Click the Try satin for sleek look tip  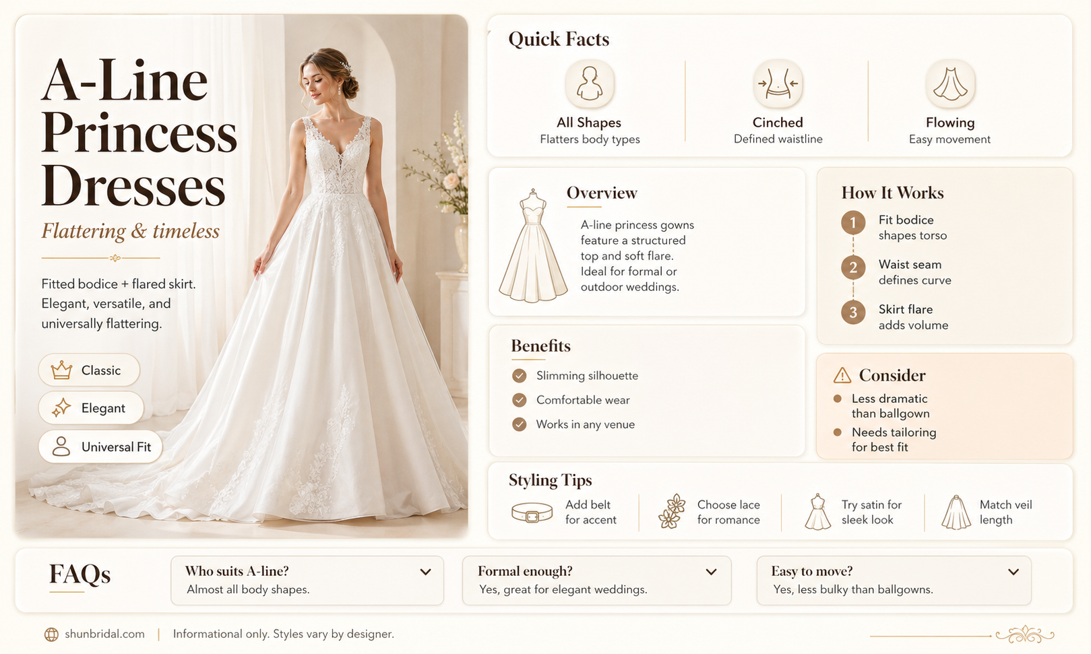point(871,512)
